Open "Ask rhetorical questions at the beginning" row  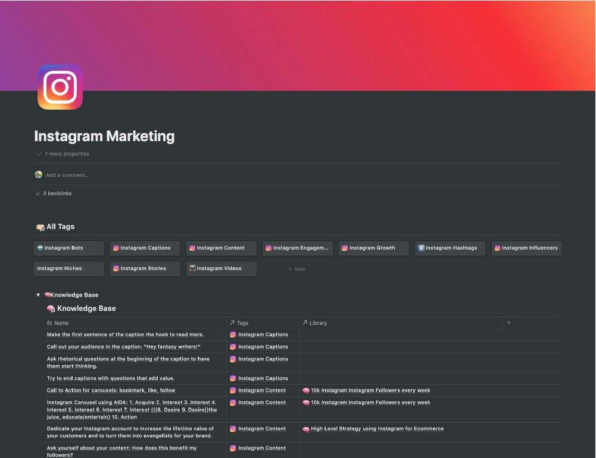(x=128, y=362)
